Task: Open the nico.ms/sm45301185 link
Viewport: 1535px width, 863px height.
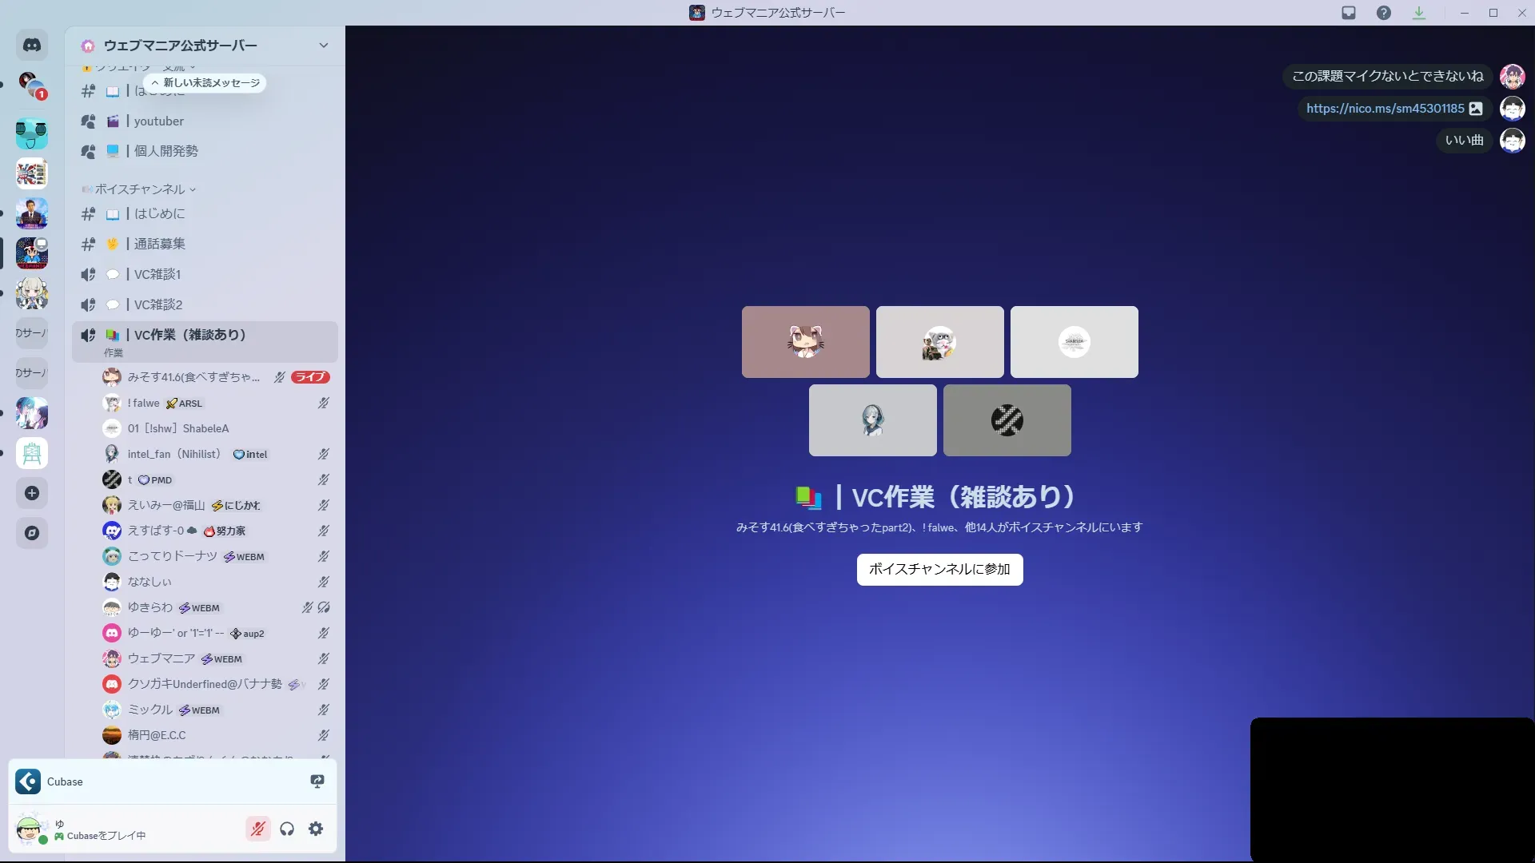Action: [x=1385, y=109]
